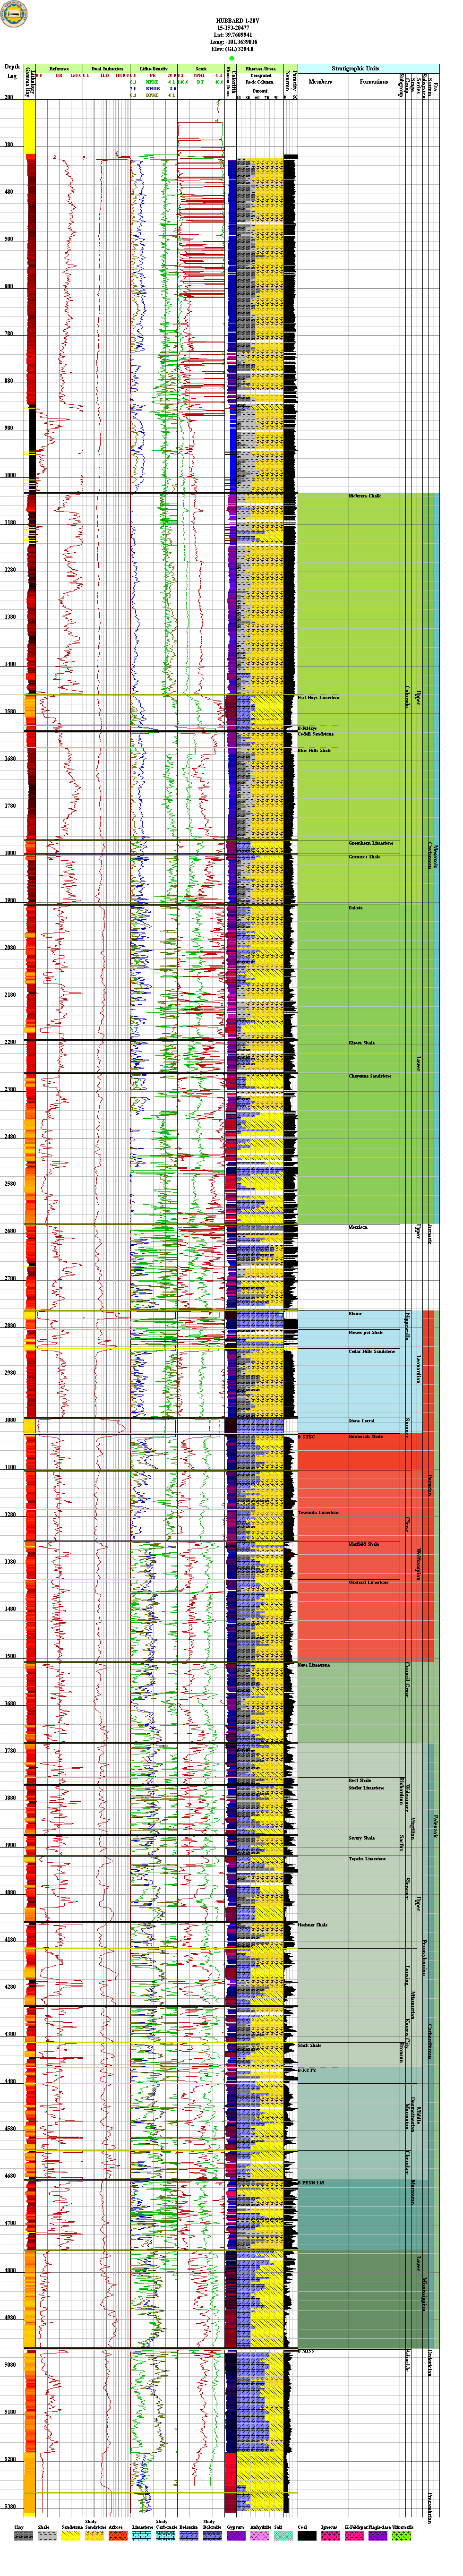
Task: Click the 'Winfield Limestone' formation label
Action: tap(369, 1582)
